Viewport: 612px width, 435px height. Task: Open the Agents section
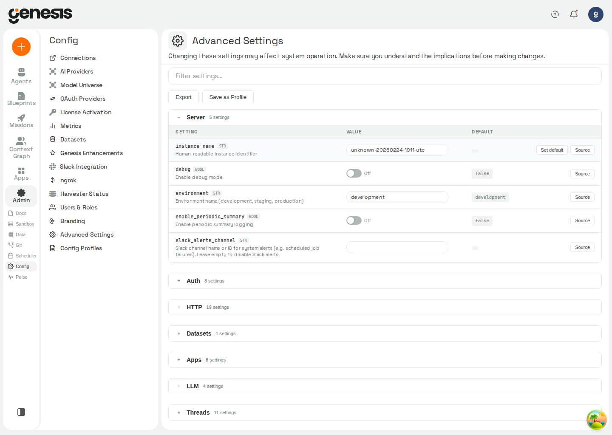(x=21, y=76)
